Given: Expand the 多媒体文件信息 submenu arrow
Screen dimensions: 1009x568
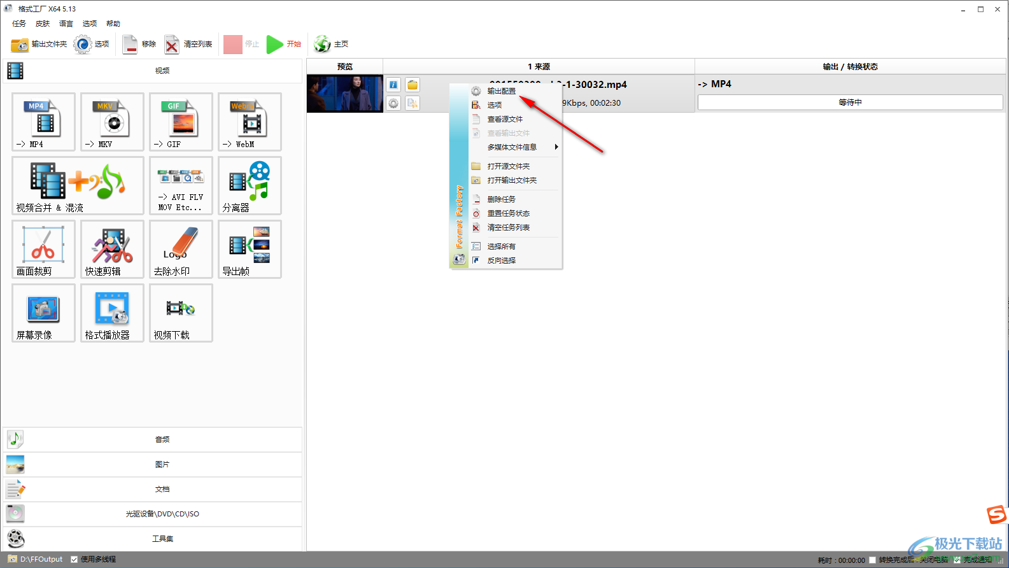Looking at the screenshot, I should [556, 147].
